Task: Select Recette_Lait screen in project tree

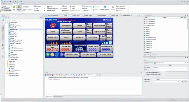Action: 13,35
